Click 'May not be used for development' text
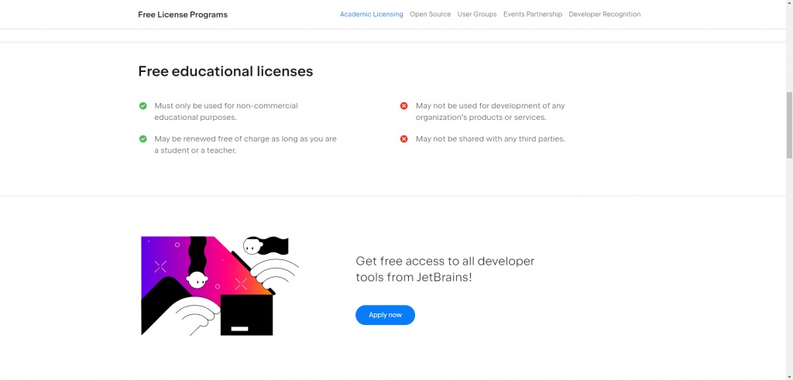The width and height of the screenshot is (793, 380). pyautogui.click(x=490, y=111)
